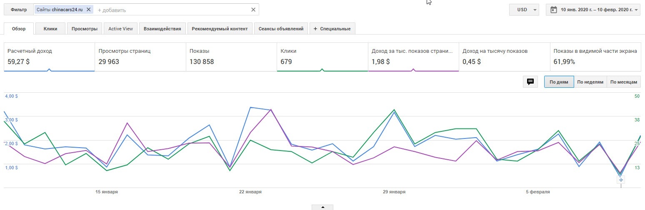Toggle the Просмотры страниц metric card
Screen dimensions: 645x210
tap(140, 57)
